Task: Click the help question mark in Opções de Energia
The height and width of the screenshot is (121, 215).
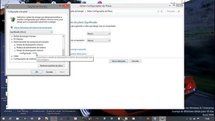Action: 60,6
